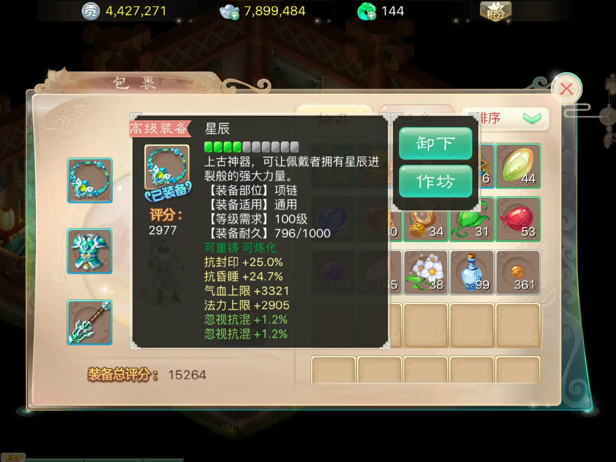
Task: Tap the red gem item with 53
Action: (x=518, y=219)
